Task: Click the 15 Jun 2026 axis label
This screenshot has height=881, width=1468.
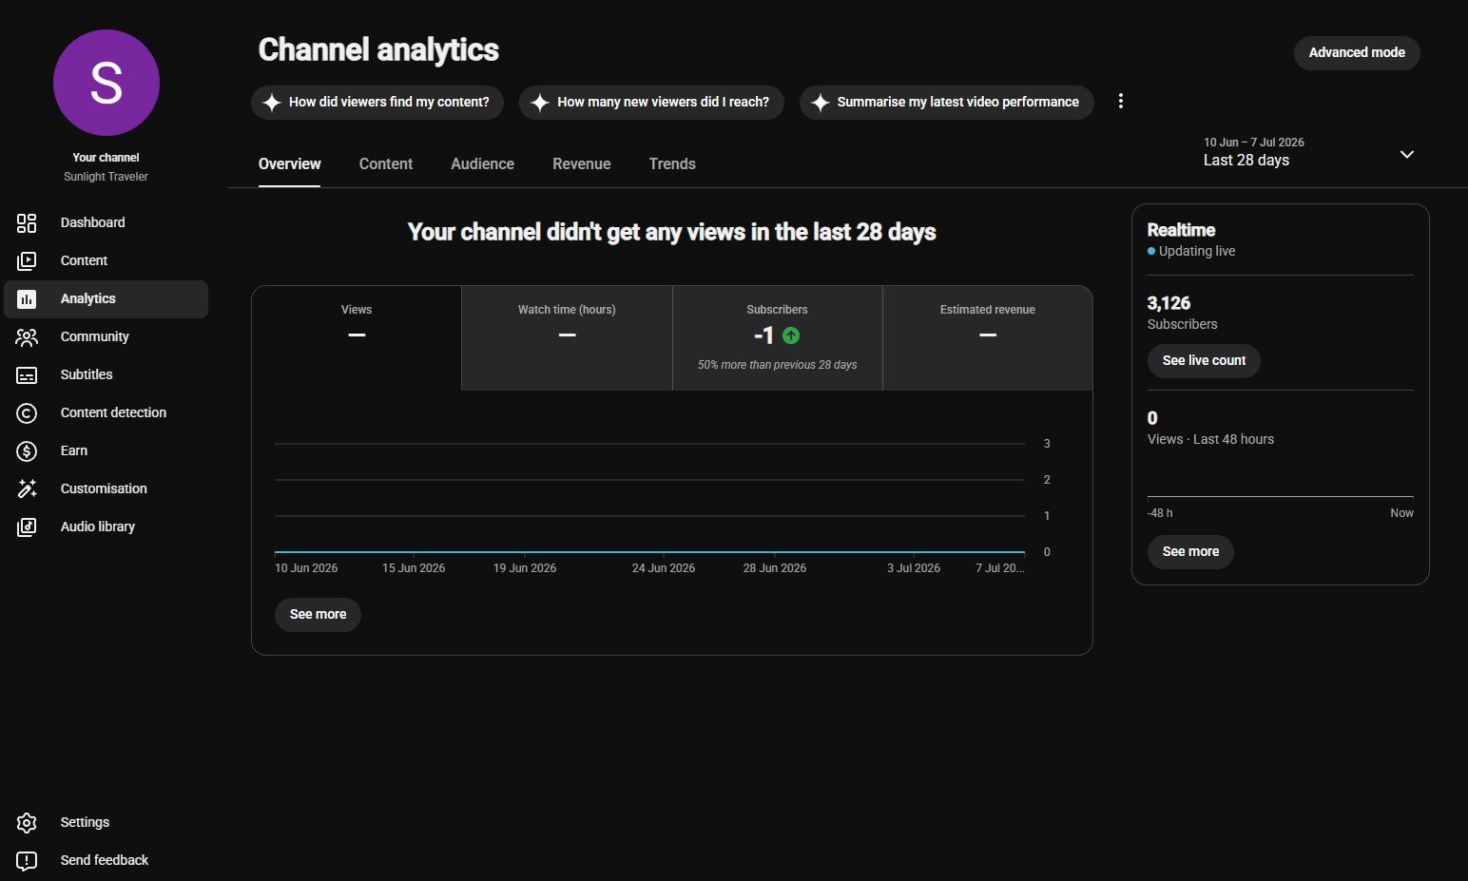Action: [x=414, y=568]
